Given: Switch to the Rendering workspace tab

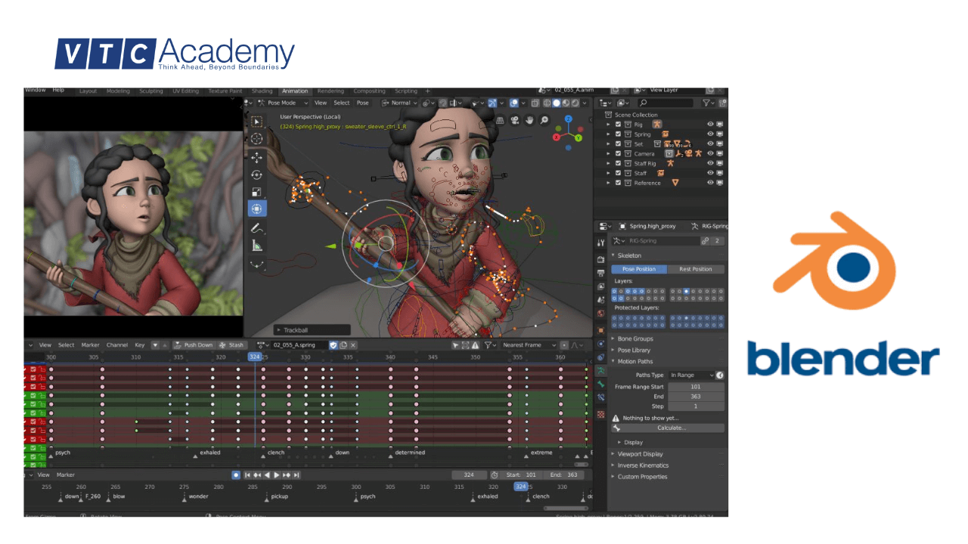Looking at the screenshot, I should 330,91.
